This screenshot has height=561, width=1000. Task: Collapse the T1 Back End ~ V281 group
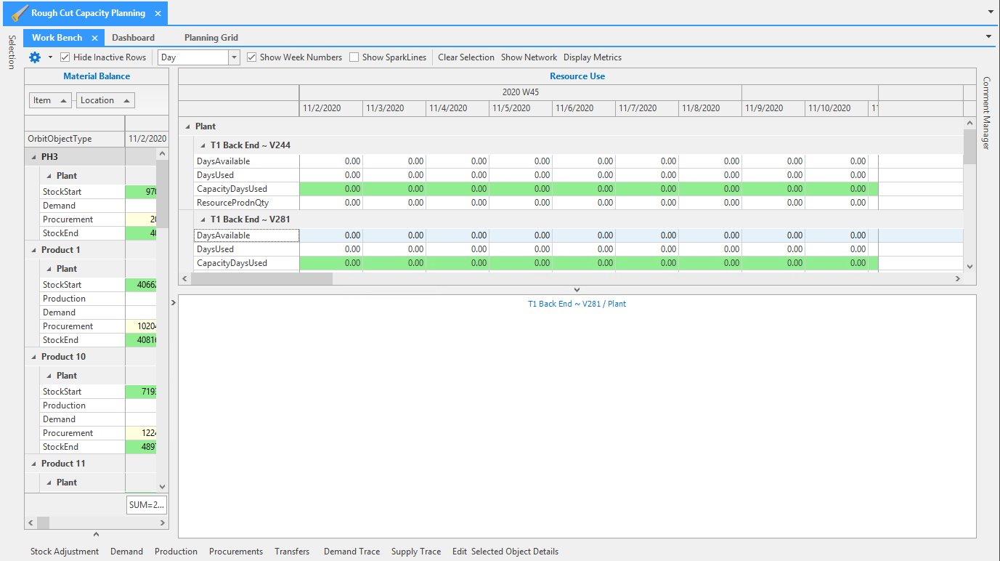203,219
